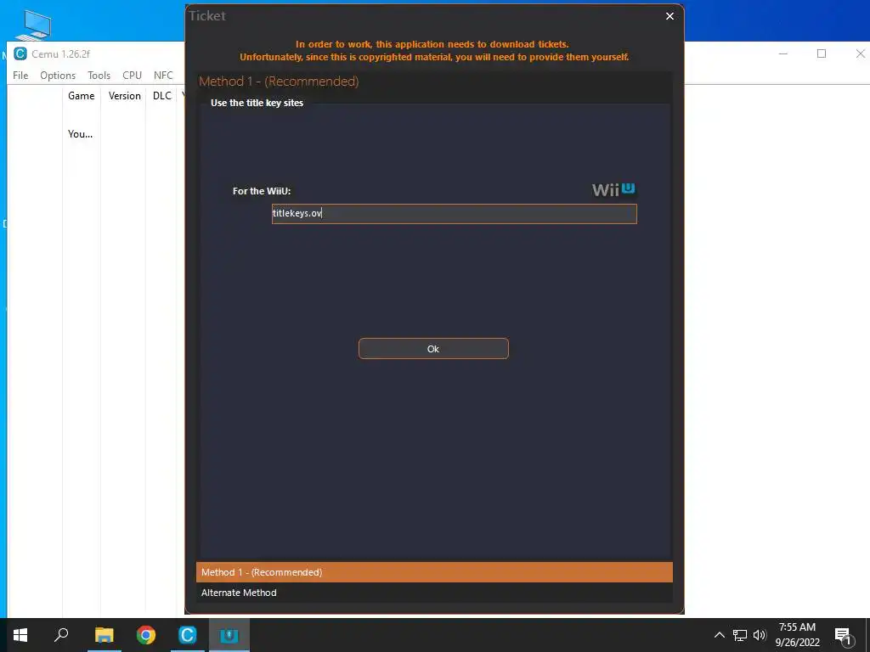The height and width of the screenshot is (652, 870).
Task: Sort by the Version column header in Cemu
Action: [124, 96]
